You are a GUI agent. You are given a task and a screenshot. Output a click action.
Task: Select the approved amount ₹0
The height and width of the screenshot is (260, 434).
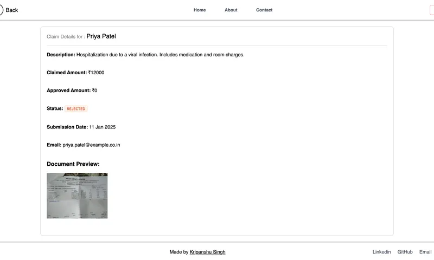pos(94,90)
